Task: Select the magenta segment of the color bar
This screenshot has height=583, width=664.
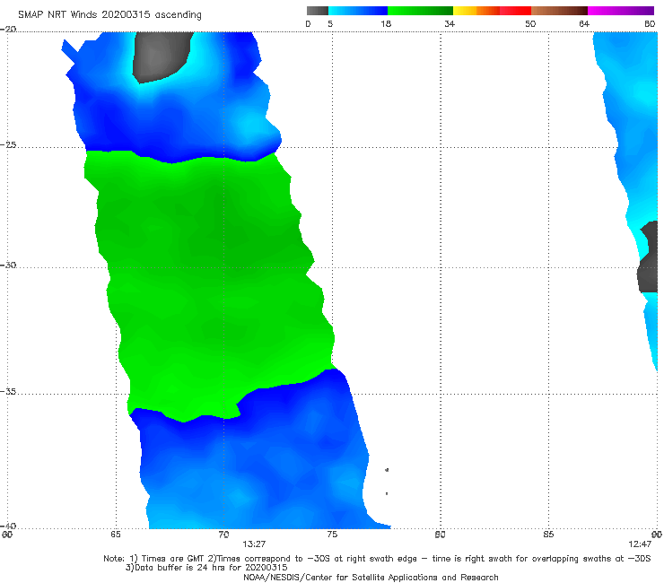Action: coord(621,11)
